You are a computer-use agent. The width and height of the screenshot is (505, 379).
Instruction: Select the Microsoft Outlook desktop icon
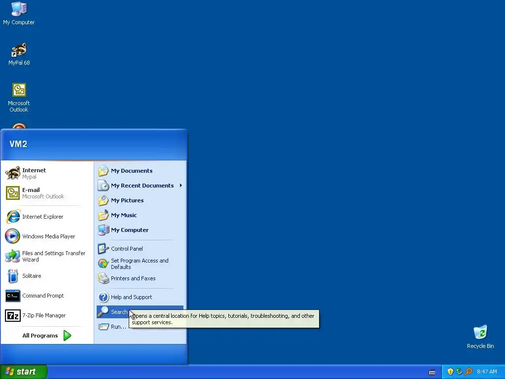[x=19, y=98]
